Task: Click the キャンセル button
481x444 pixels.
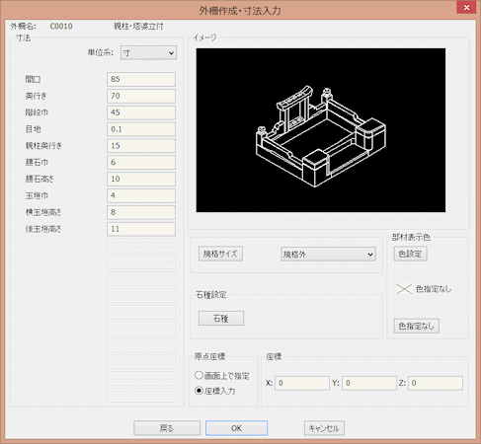Action: pyautogui.click(x=324, y=428)
